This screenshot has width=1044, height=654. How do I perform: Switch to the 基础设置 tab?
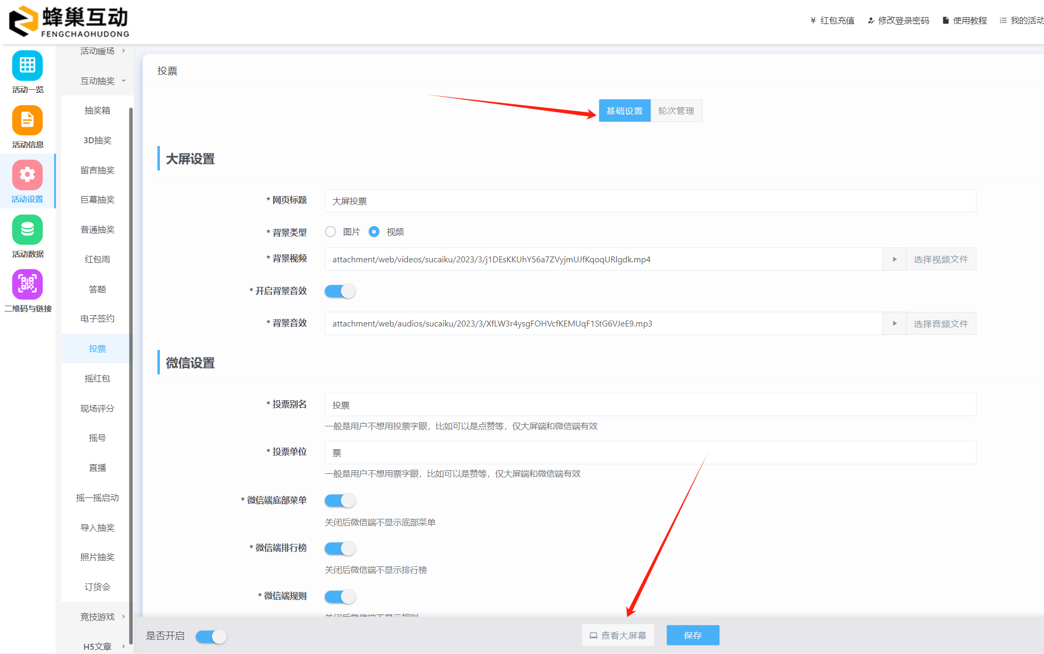pyautogui.click(x=624, y=111)
